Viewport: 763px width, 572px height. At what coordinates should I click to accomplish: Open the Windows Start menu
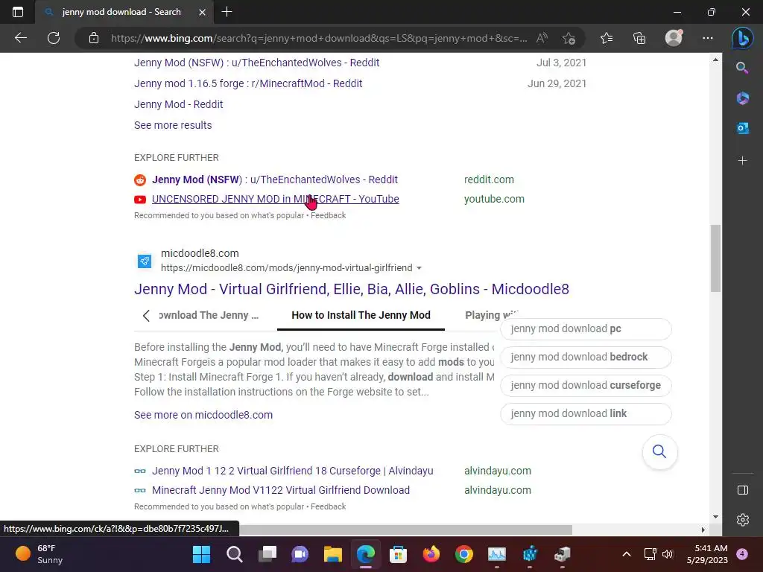pos(201,554)
